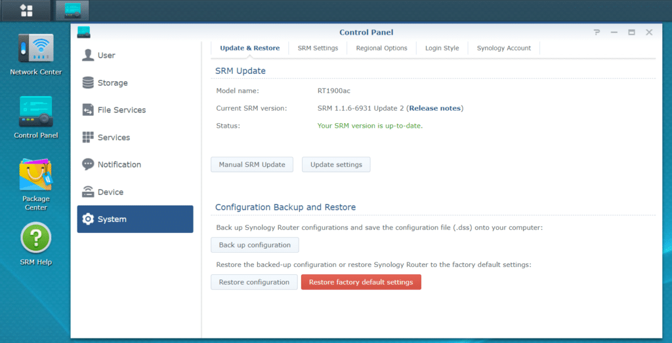The width and height of the screenshot is (672, 343).
Task: Click Restore configuration button
Action: coord(254,282)
